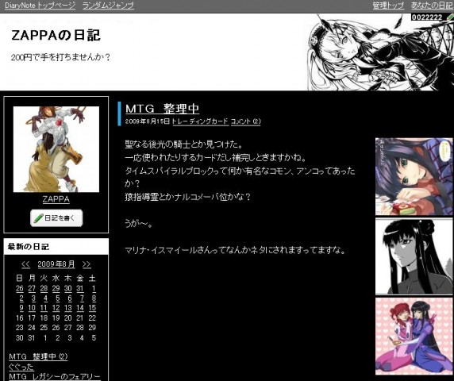Go to previous month with << arrows
The width and height of the screenshot is (454, 381).
coord(25,264)
